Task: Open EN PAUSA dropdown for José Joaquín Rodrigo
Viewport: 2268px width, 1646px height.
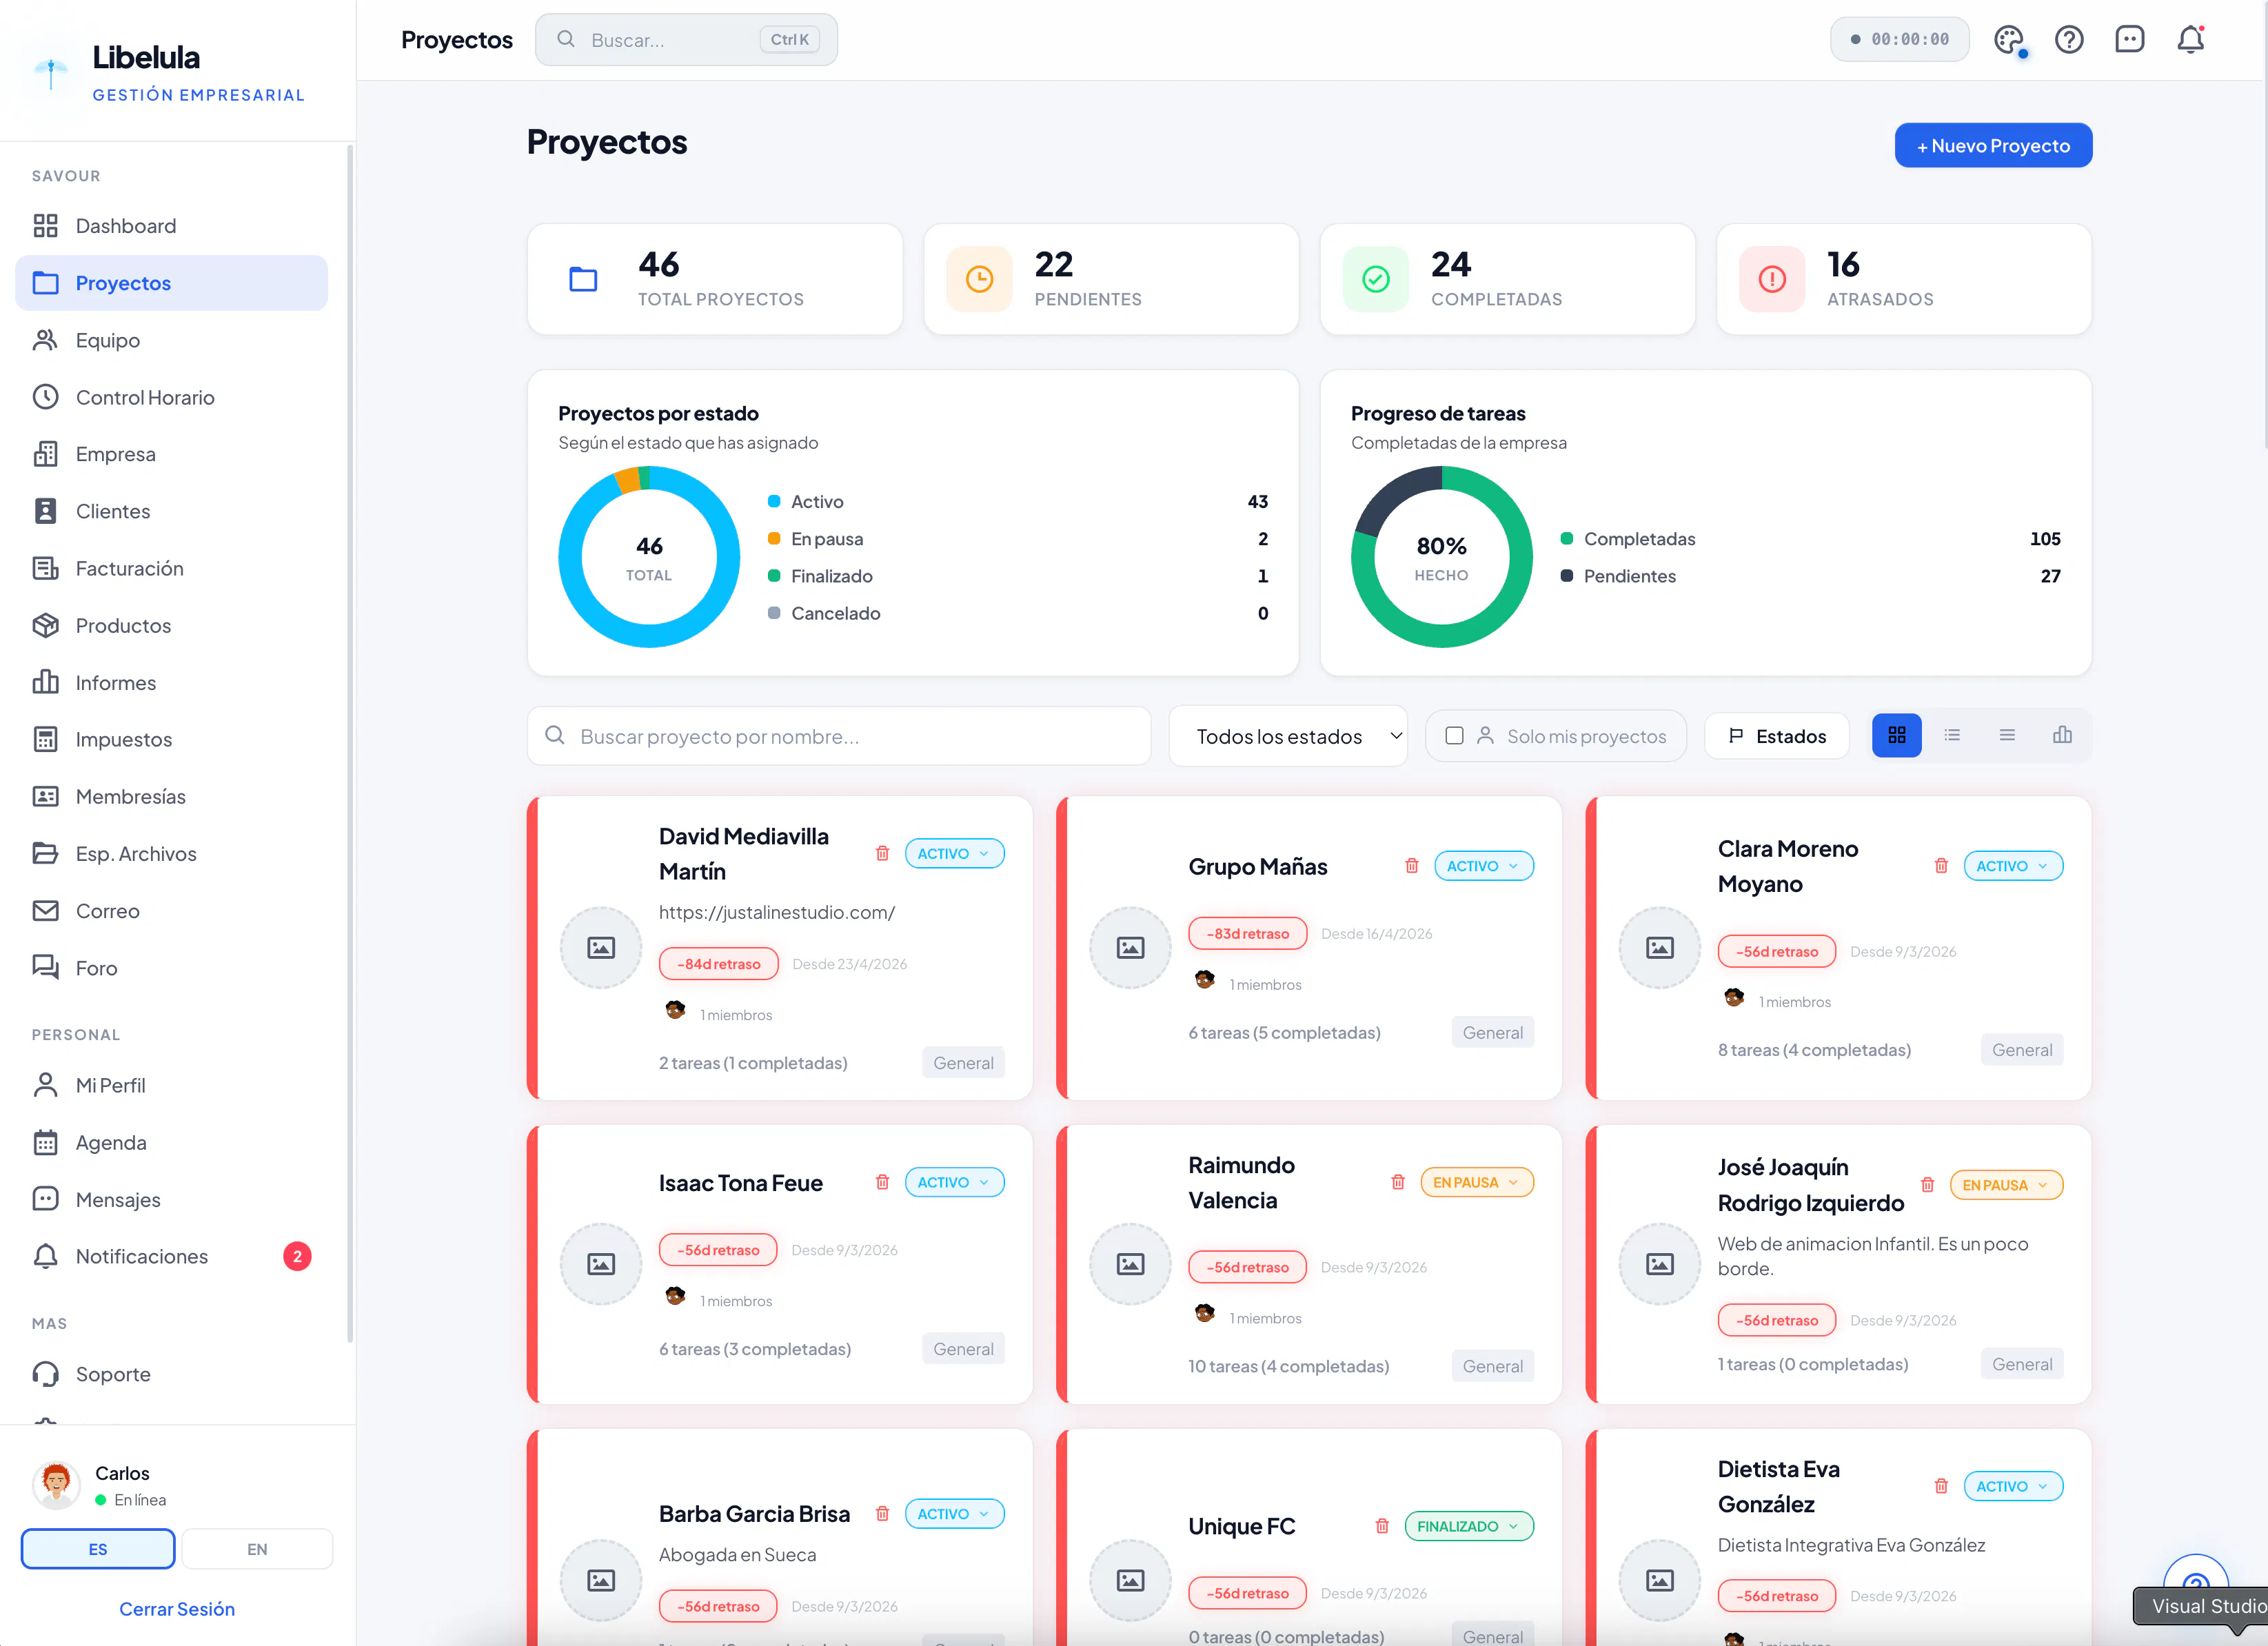Action: tap(2006, 1185)
